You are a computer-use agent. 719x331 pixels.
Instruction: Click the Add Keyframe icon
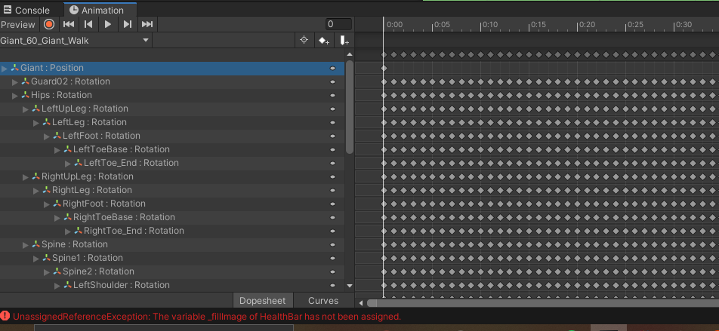pyautogui.click(x=323, y=40)
